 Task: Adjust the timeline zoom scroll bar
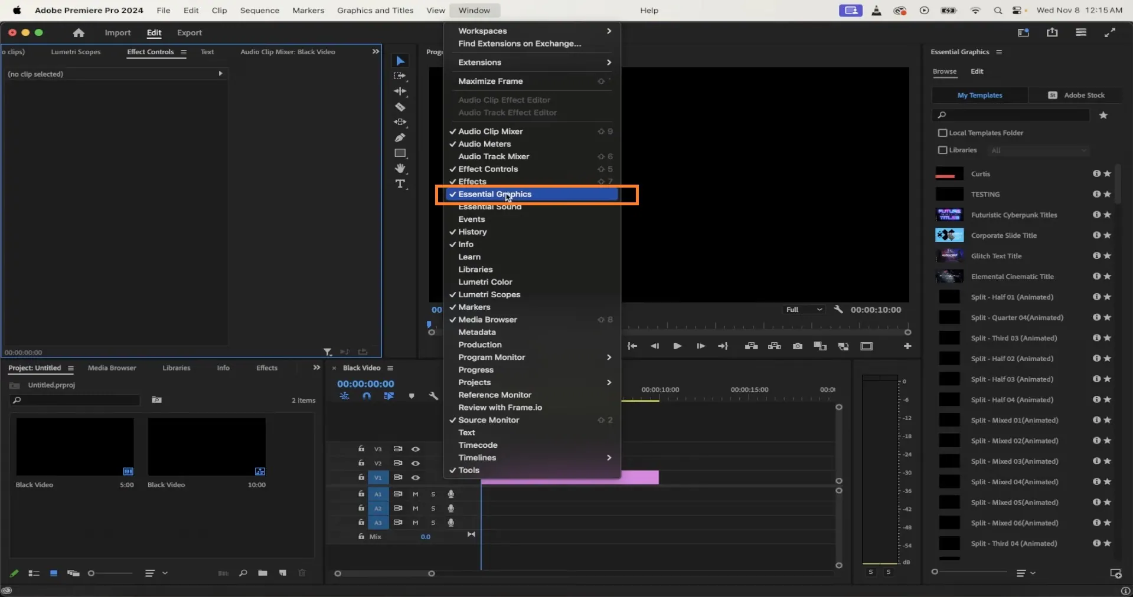[x=384, y=573]
